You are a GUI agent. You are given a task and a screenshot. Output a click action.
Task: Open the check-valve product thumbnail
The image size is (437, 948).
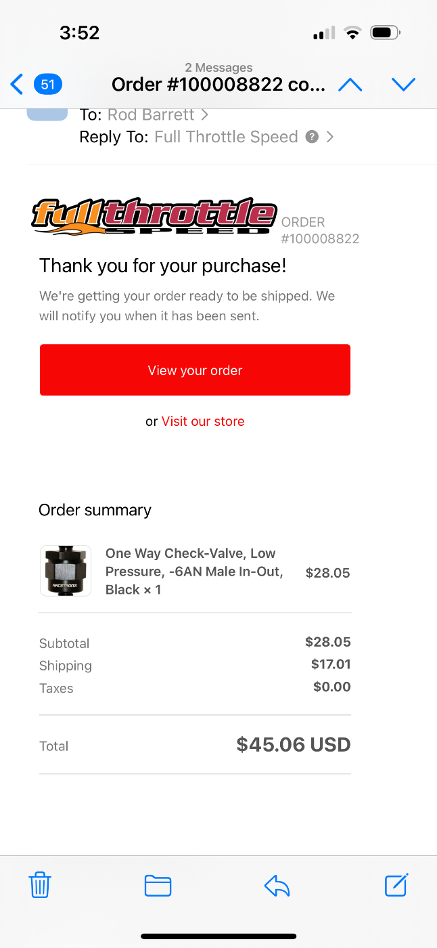66,571
